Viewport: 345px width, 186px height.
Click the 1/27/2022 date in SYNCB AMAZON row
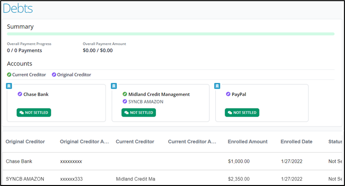[292, 179]
